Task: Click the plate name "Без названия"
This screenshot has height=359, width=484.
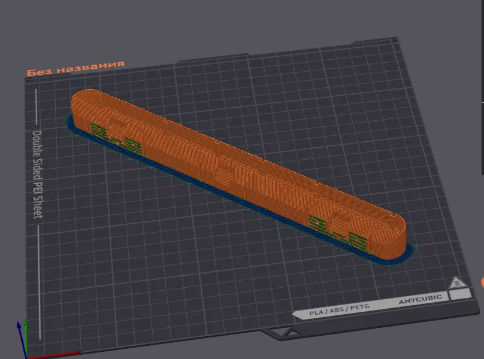Action: [75, 68]
